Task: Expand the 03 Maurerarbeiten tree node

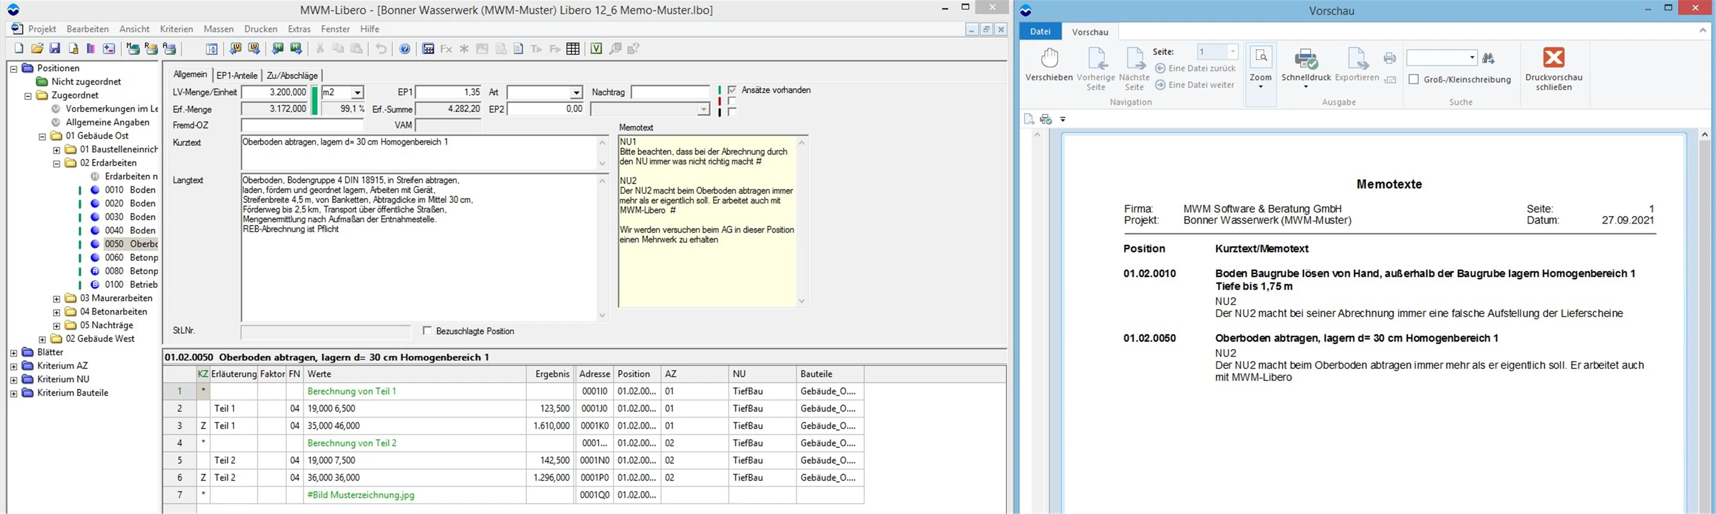Action: pos(56,299)
